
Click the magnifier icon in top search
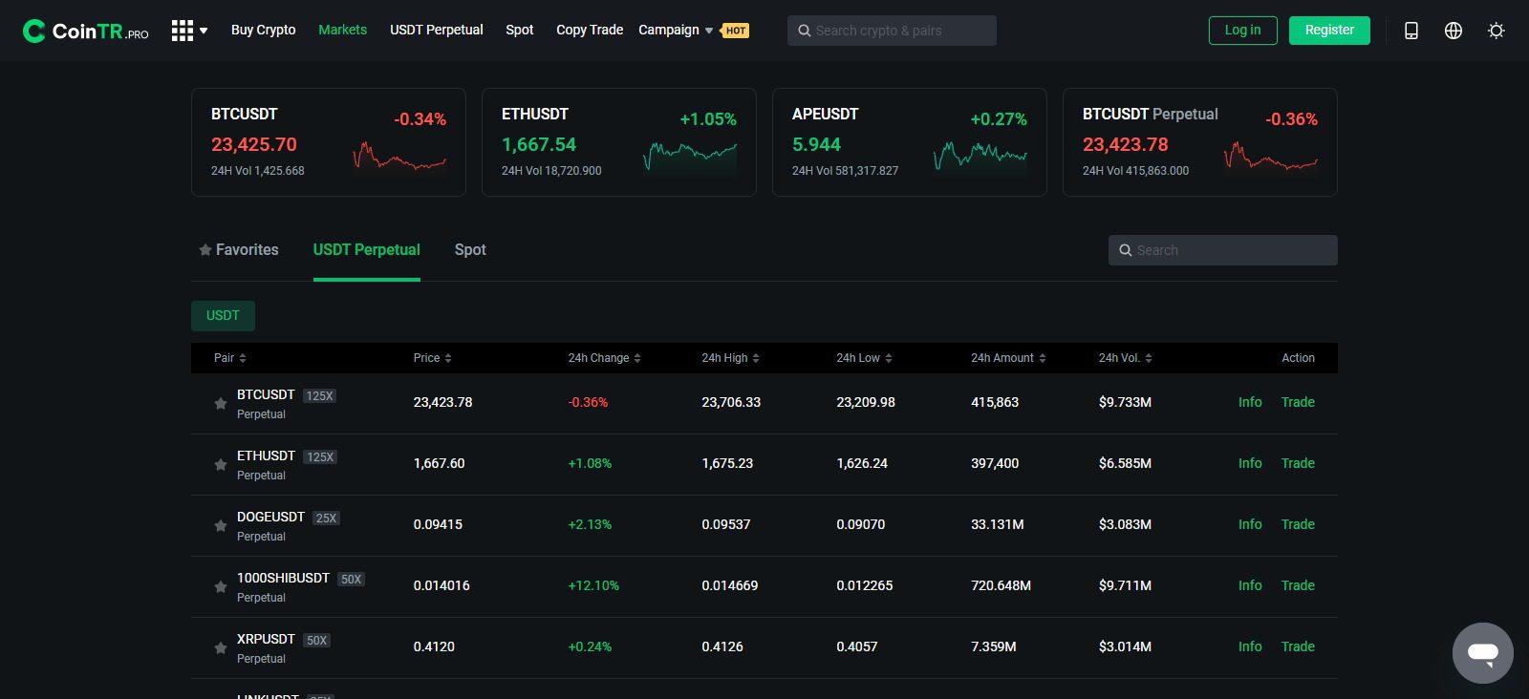click(805, 31)
